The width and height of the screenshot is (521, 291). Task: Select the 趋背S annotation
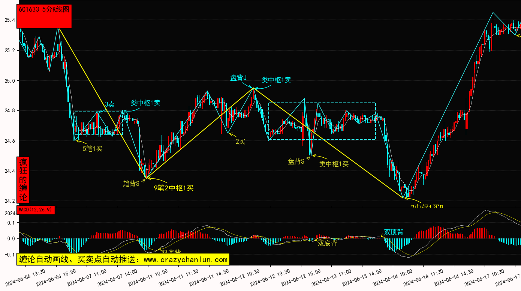pos(131,184)
